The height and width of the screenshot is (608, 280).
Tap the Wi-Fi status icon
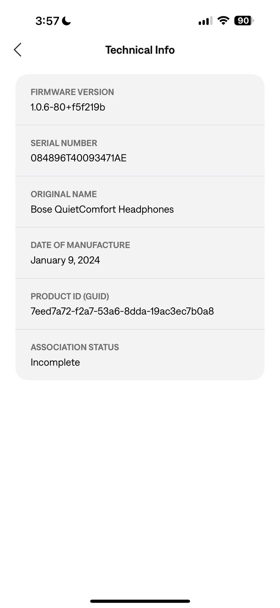click(x=223, y=21)
